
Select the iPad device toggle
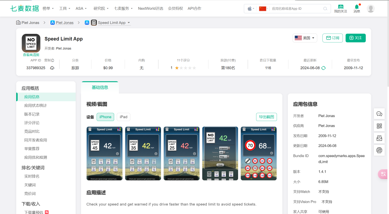124,117
